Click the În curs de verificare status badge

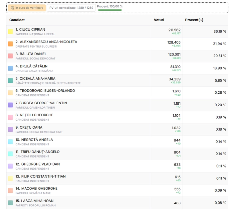[x=27, y=8]
